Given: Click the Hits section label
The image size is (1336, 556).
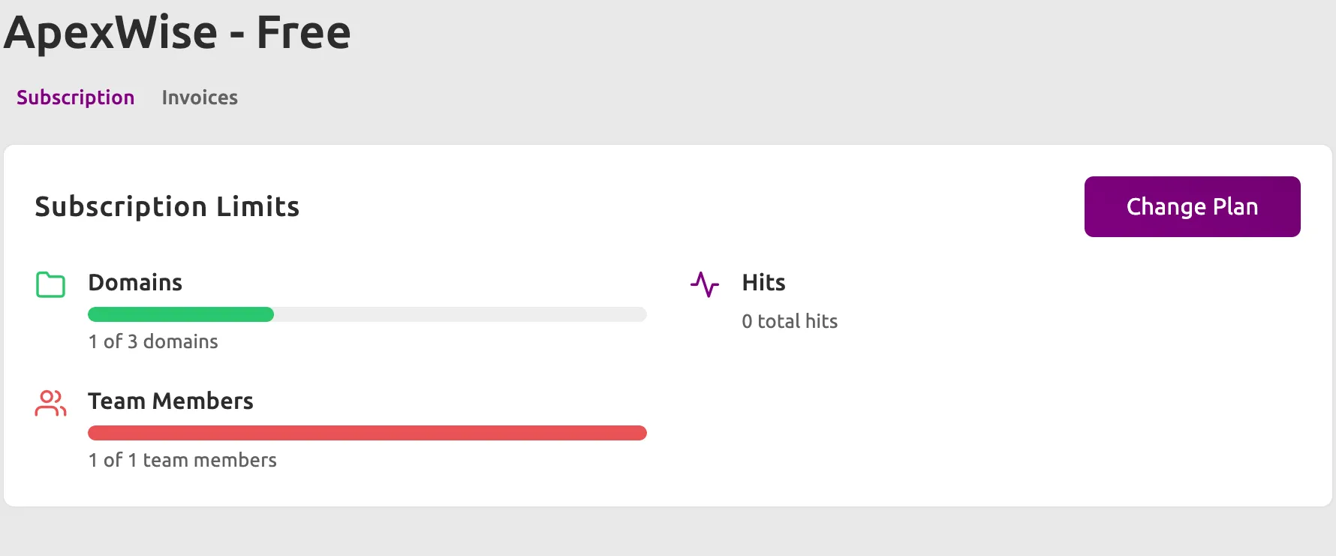Looking at the screenshot, I should click(x=763, y=282).
